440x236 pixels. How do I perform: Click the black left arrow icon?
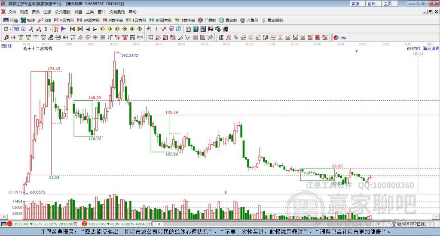pyautogui.click(x=88, y=29)
